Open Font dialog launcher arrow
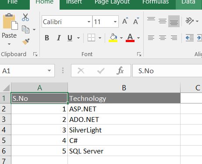 (x=139, y=54)
